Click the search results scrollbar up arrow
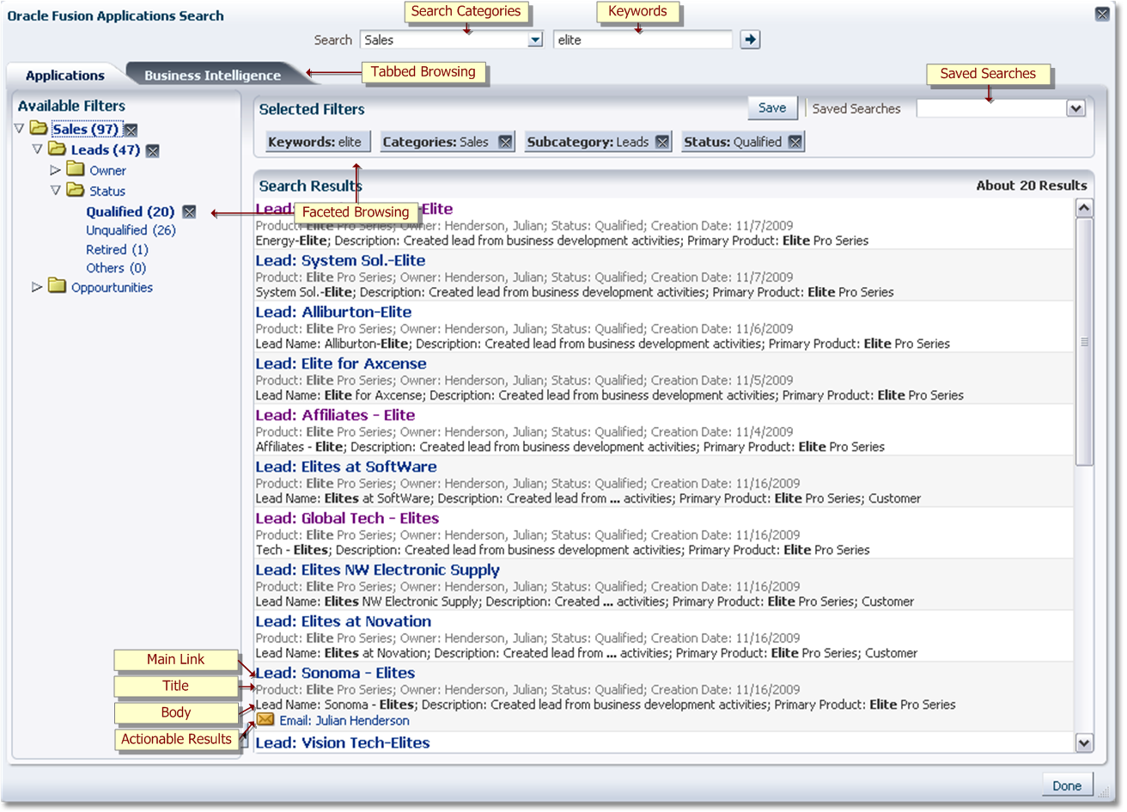The height and width of the screenshot is (812, 1127). point(1084,208)
